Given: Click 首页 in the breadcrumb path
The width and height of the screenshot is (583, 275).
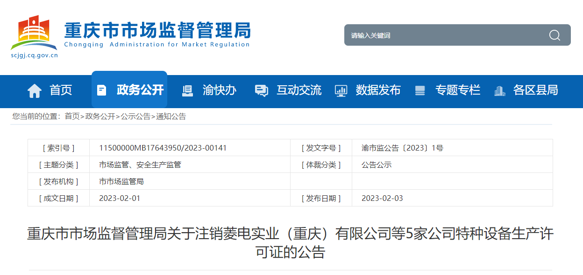Looking at the screenshot, I should (72, 117).
